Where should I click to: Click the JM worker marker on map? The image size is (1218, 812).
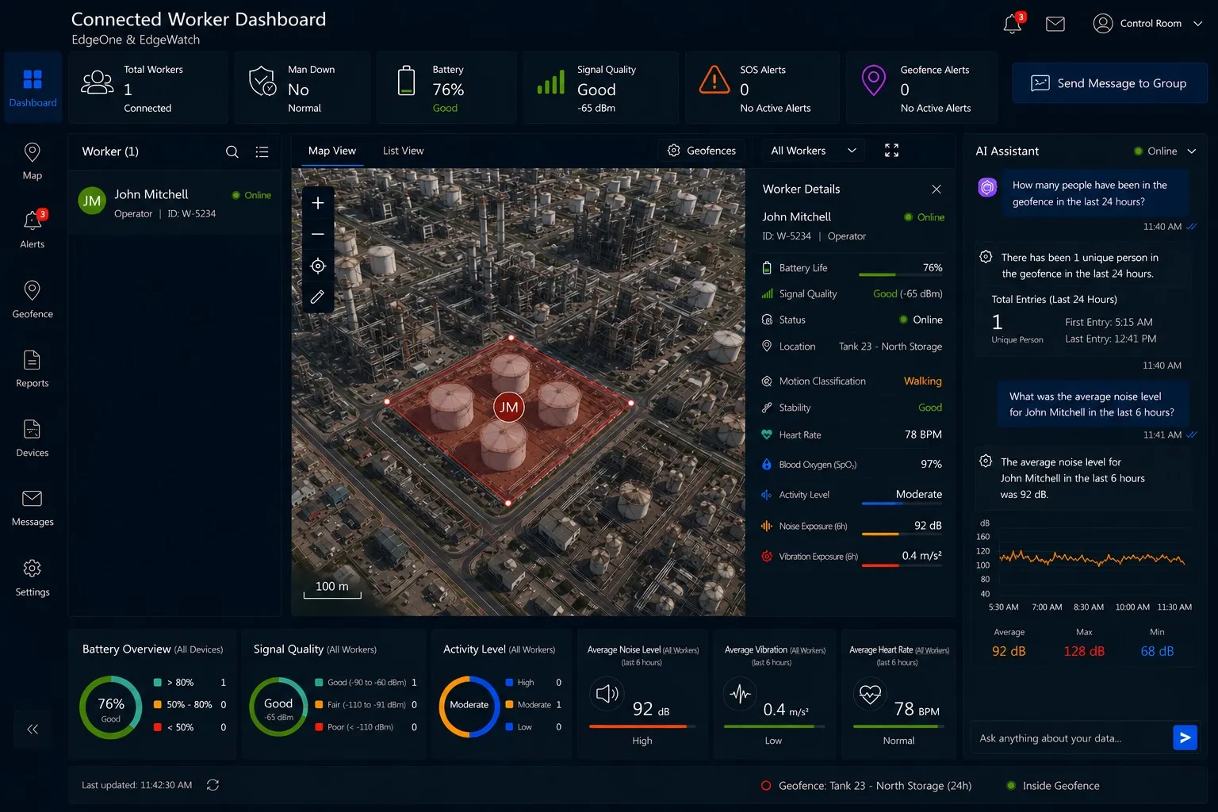tap(509, 408)
